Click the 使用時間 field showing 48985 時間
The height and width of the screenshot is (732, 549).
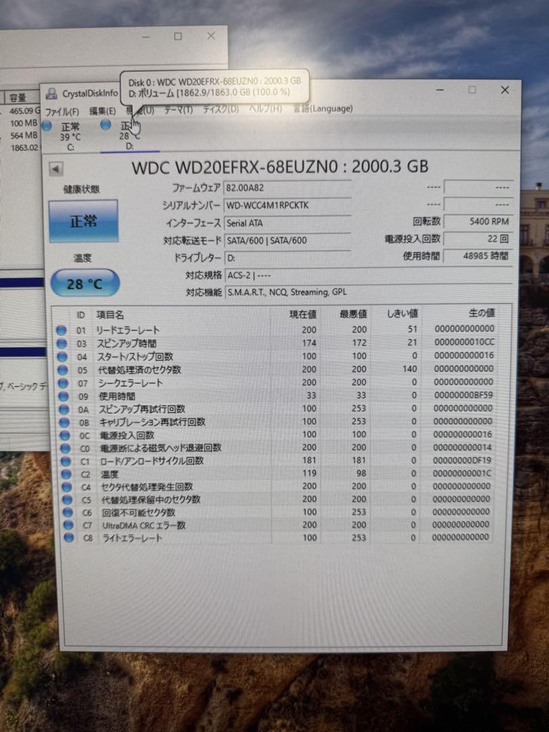tap(478, 256)
